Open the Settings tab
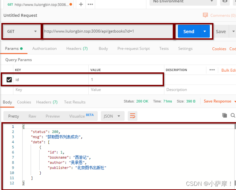Image resolution: width=236 pixels, height=190 pixels. 185,48
